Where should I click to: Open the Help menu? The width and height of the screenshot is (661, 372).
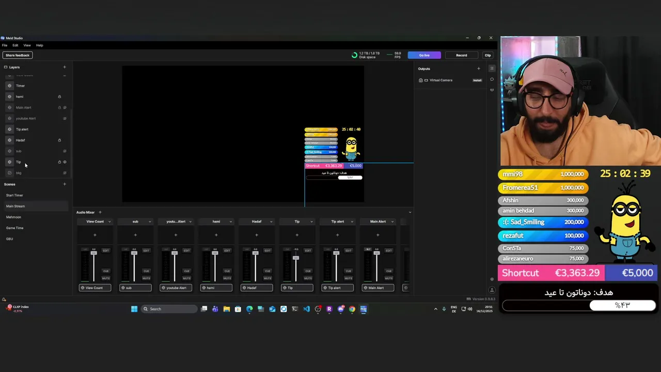pos(40,45)
